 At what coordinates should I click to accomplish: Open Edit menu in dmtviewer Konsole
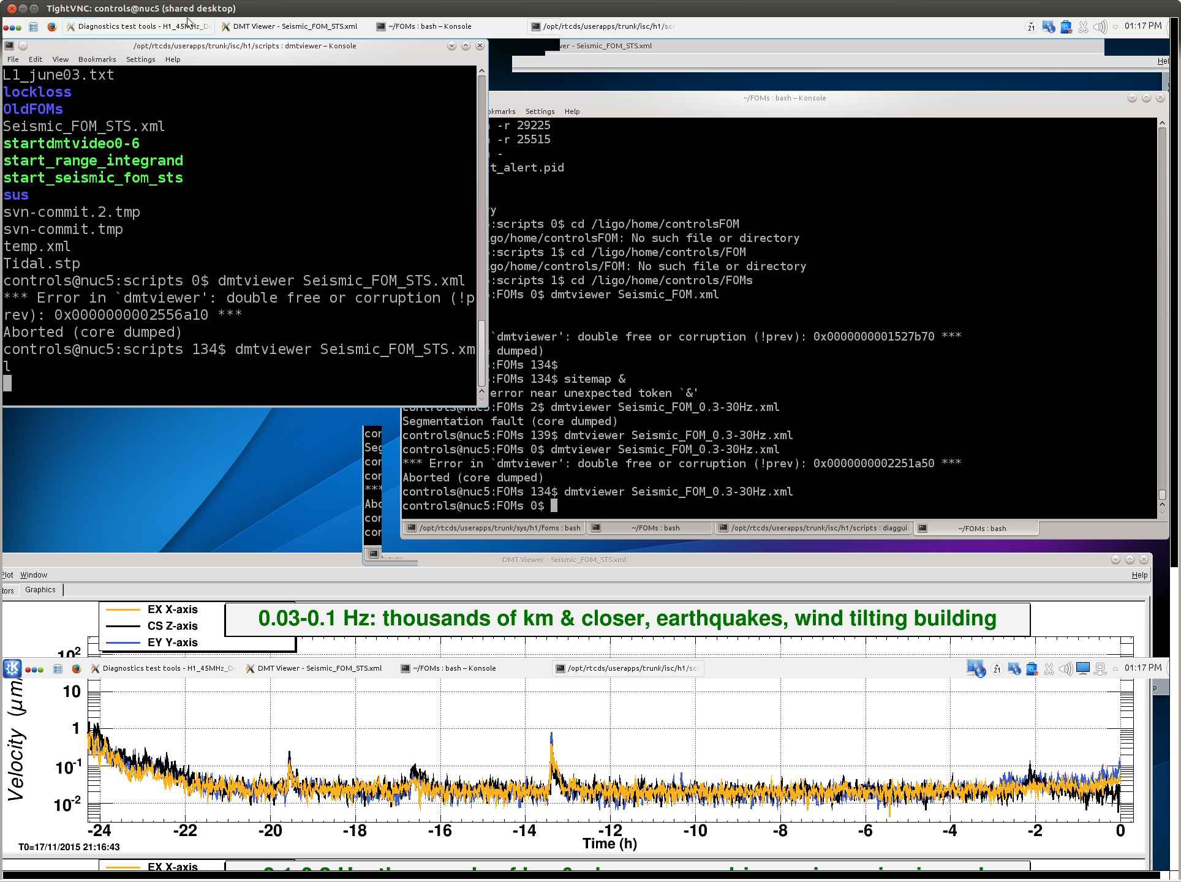pyautogui.click(x=36, y=59)
